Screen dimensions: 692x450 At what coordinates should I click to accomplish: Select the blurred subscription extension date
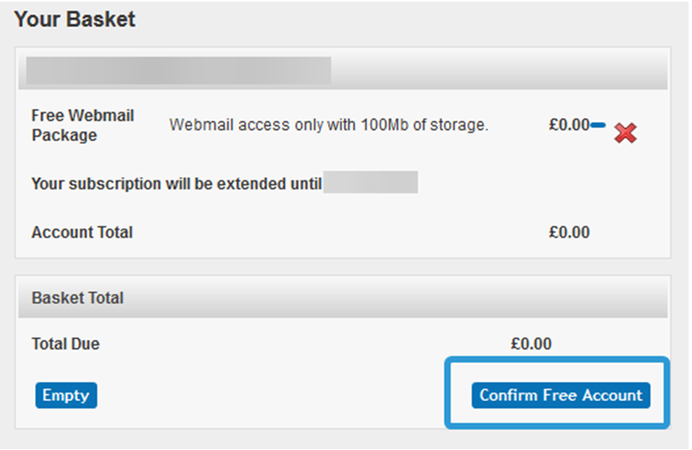click(x=371, y=183)
